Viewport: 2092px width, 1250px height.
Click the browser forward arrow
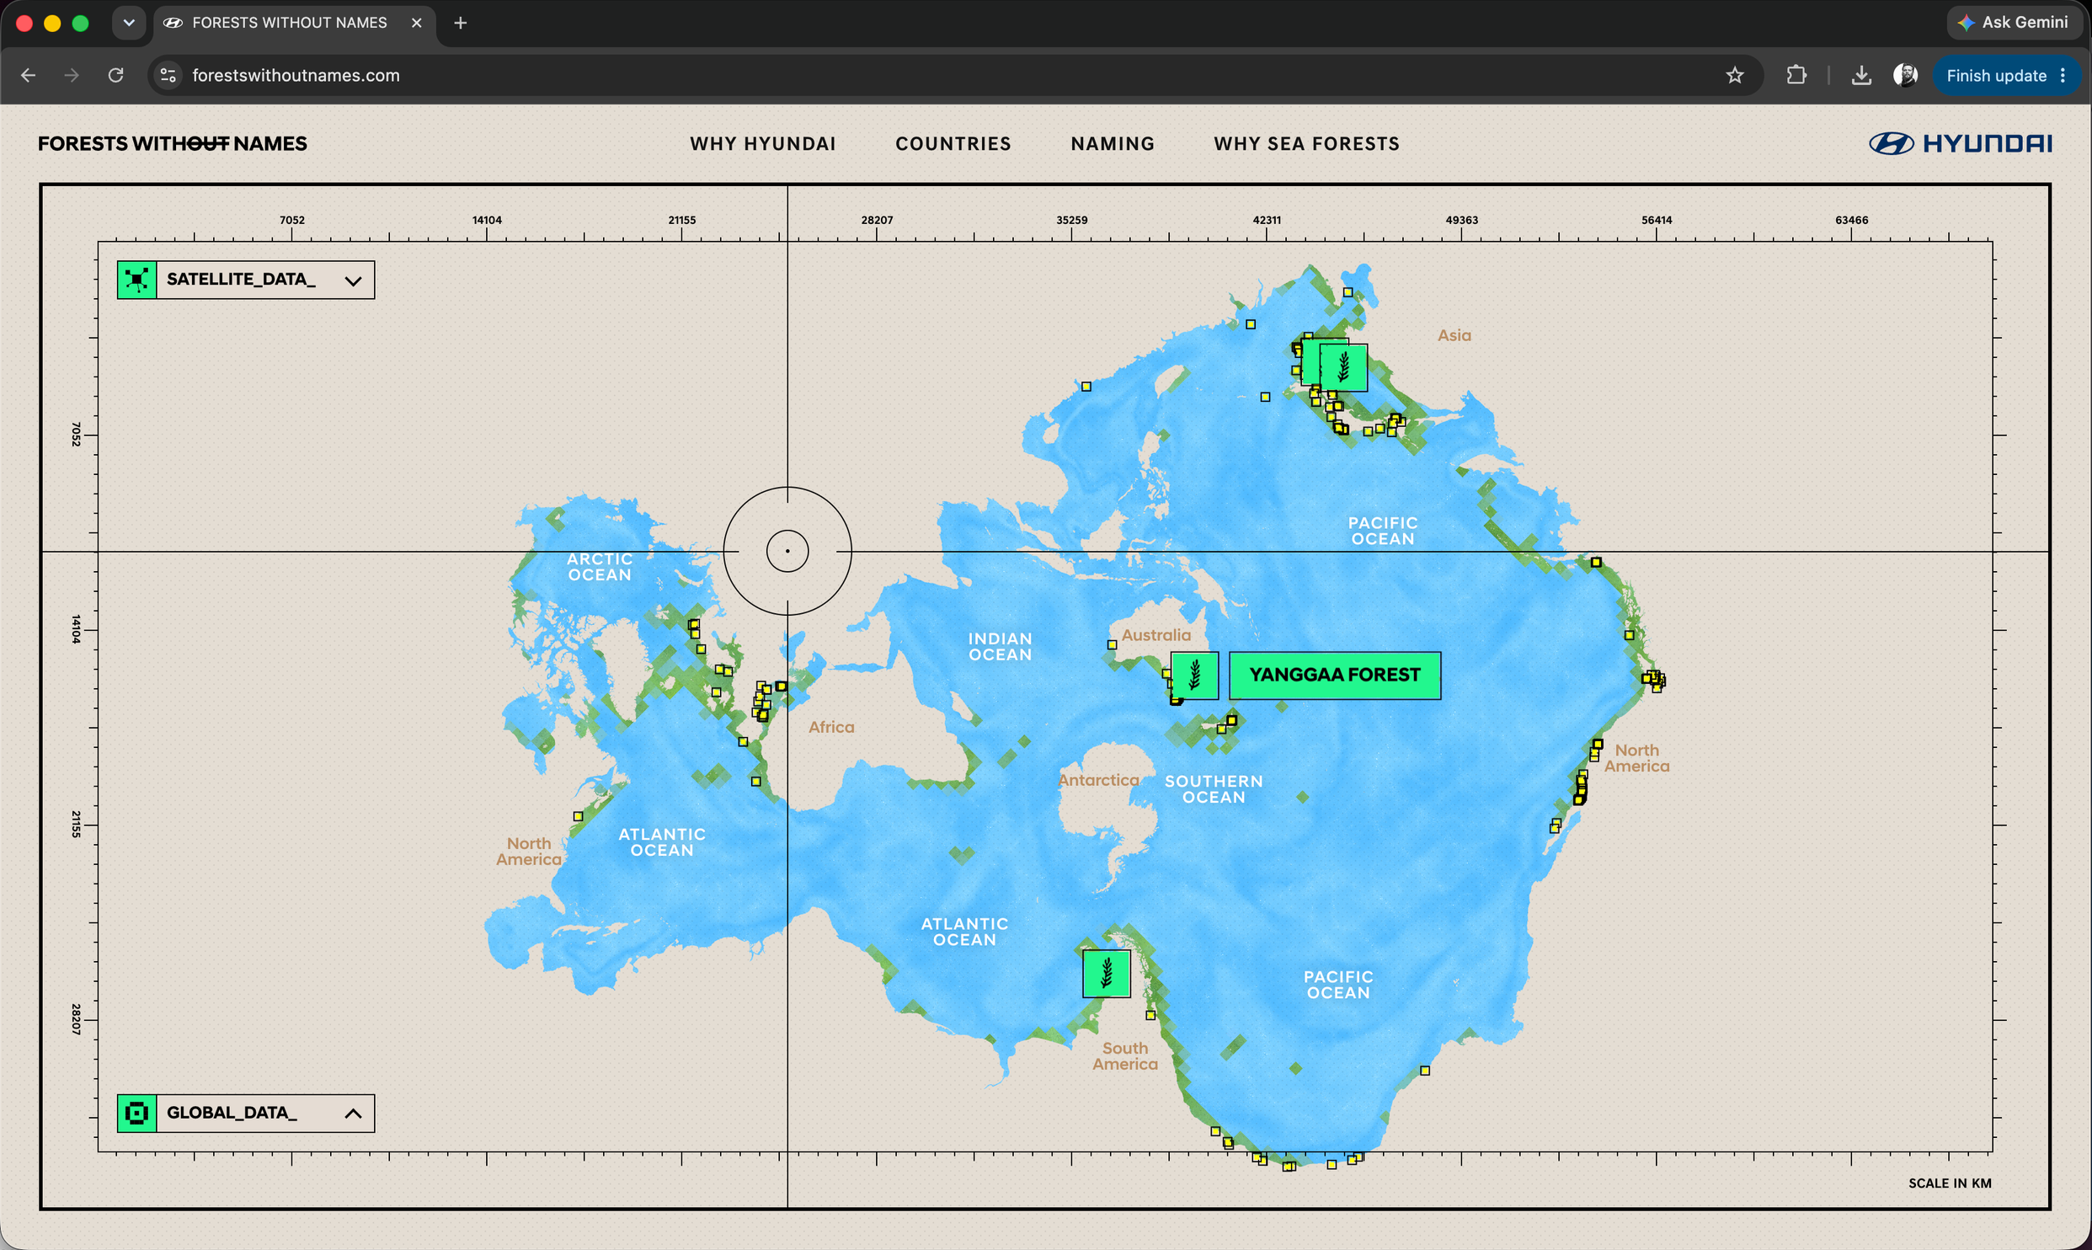coord(72,76)
